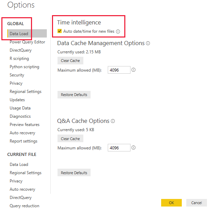Open Regional Settings under GLOBAL
The height and width of the screenshot is (211, 209).
25,92
